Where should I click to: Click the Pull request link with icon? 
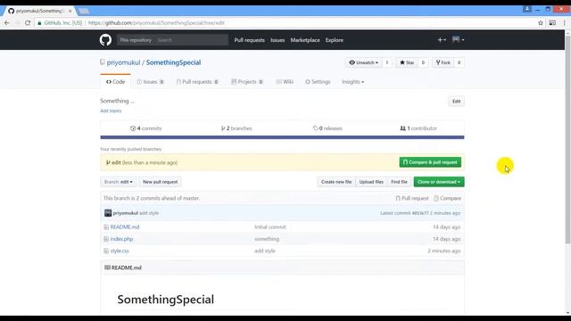[412, 198]
